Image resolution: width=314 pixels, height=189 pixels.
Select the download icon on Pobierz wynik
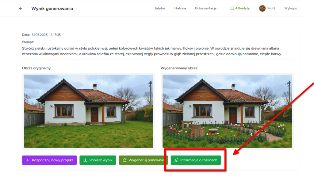point(86,160)
